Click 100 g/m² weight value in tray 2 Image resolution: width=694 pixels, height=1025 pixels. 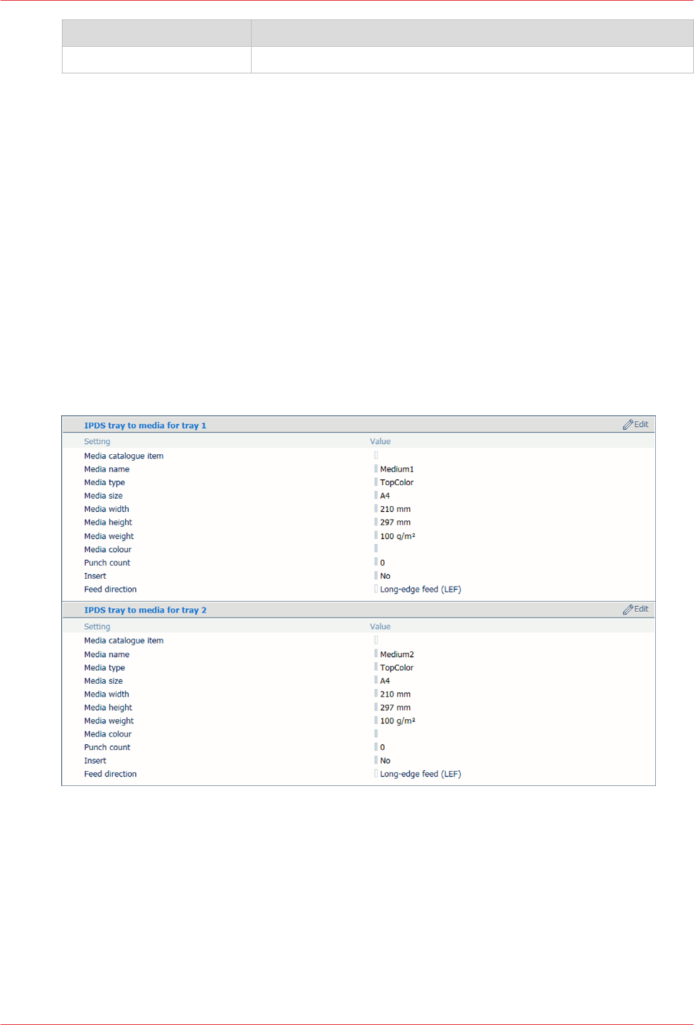point(398,721)
